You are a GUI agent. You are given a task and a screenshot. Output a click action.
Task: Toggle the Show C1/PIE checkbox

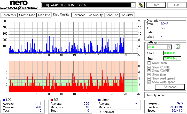pos(149,67)
